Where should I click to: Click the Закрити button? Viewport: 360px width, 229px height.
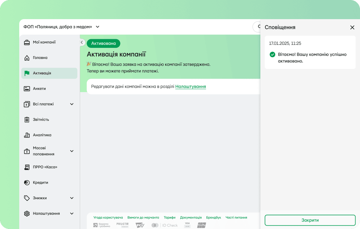click(x=310, y=220)
